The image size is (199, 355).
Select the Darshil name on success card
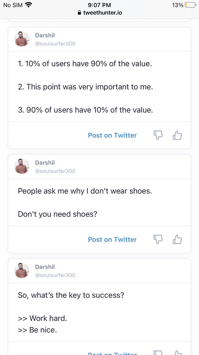pyautogui.click(x=45, y=267)
